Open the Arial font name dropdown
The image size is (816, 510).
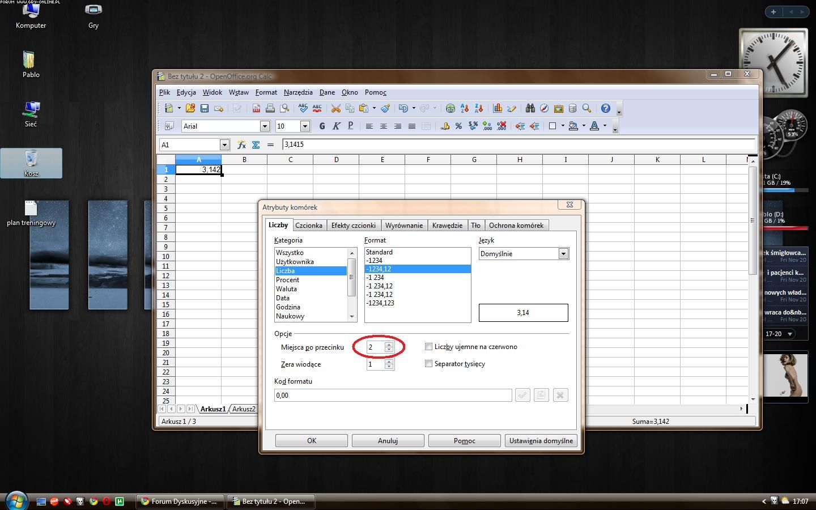[265, 126]
